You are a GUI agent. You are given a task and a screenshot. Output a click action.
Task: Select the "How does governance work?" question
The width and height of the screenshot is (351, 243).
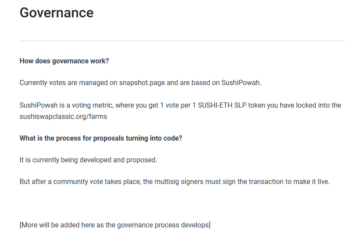(64, 61)
